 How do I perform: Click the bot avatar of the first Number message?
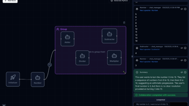click(x=137, y=9)
